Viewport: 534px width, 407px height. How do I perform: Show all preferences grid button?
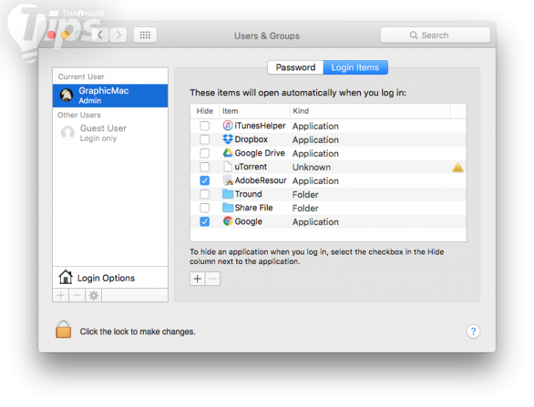pos(145,35)
